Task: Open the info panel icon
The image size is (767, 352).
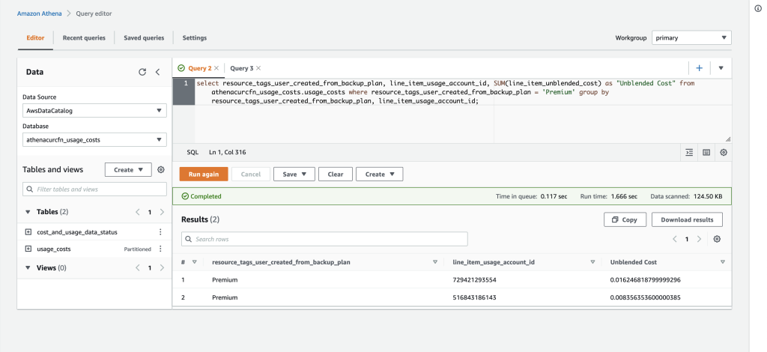Action: click(x=758, y=8)
